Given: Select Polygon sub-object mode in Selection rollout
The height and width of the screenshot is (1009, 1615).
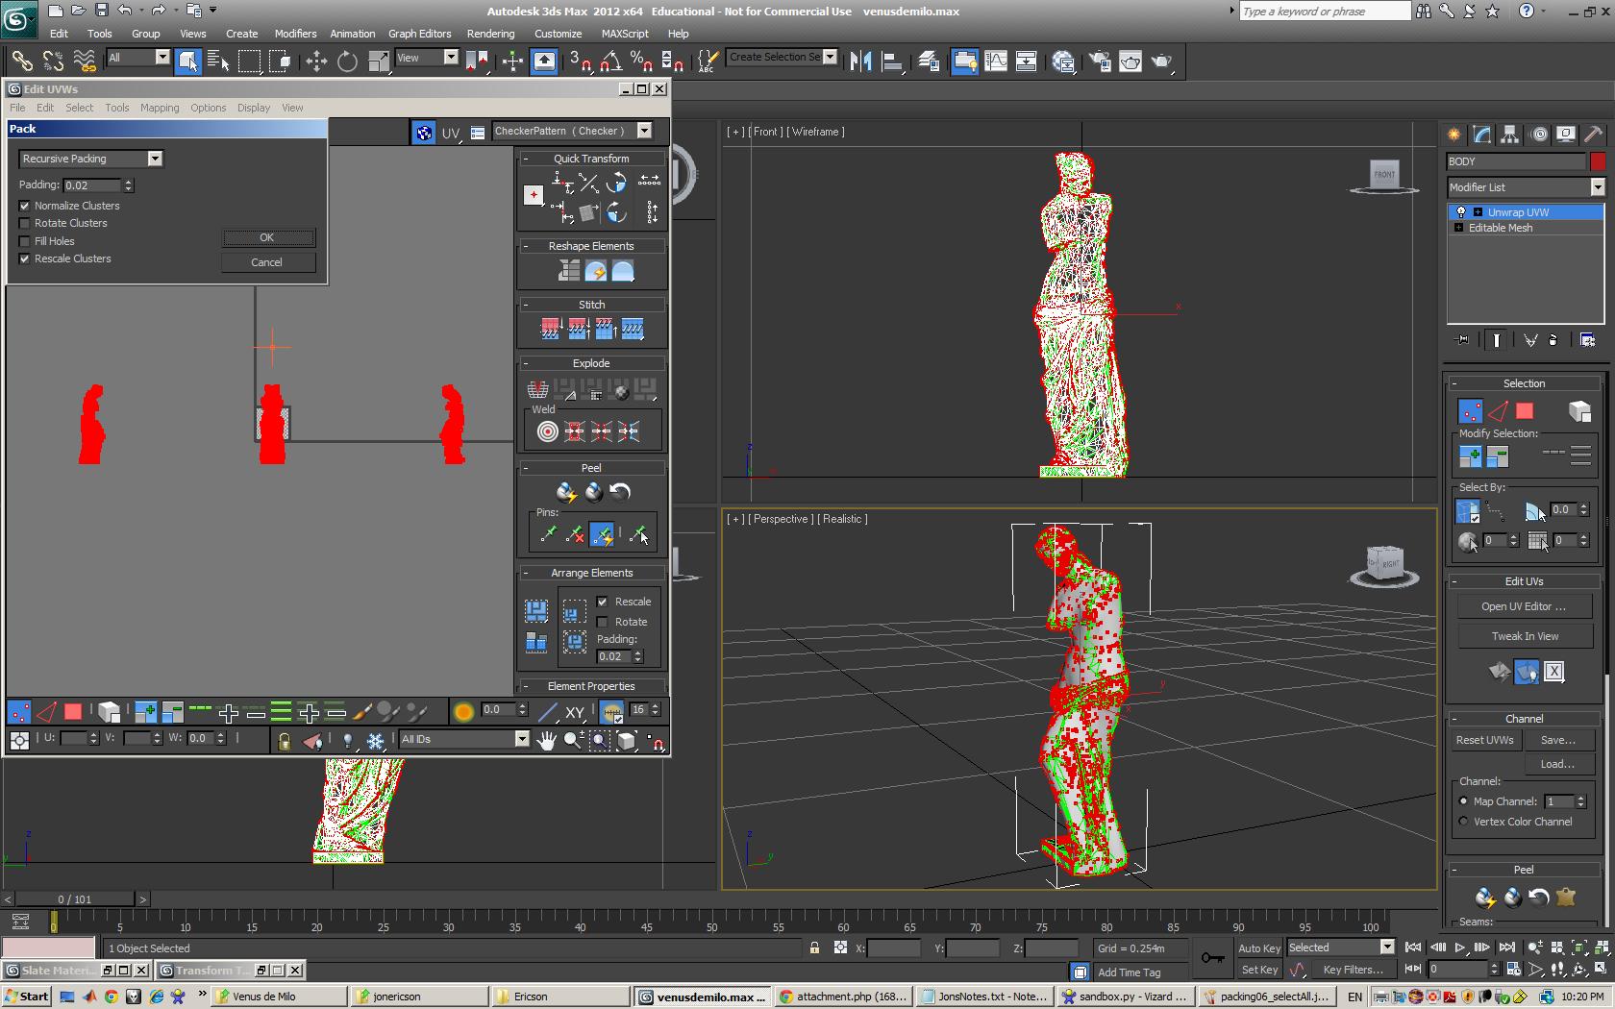Looking at the screenshot, I should pyautogui.click(x=1525, y=411).
